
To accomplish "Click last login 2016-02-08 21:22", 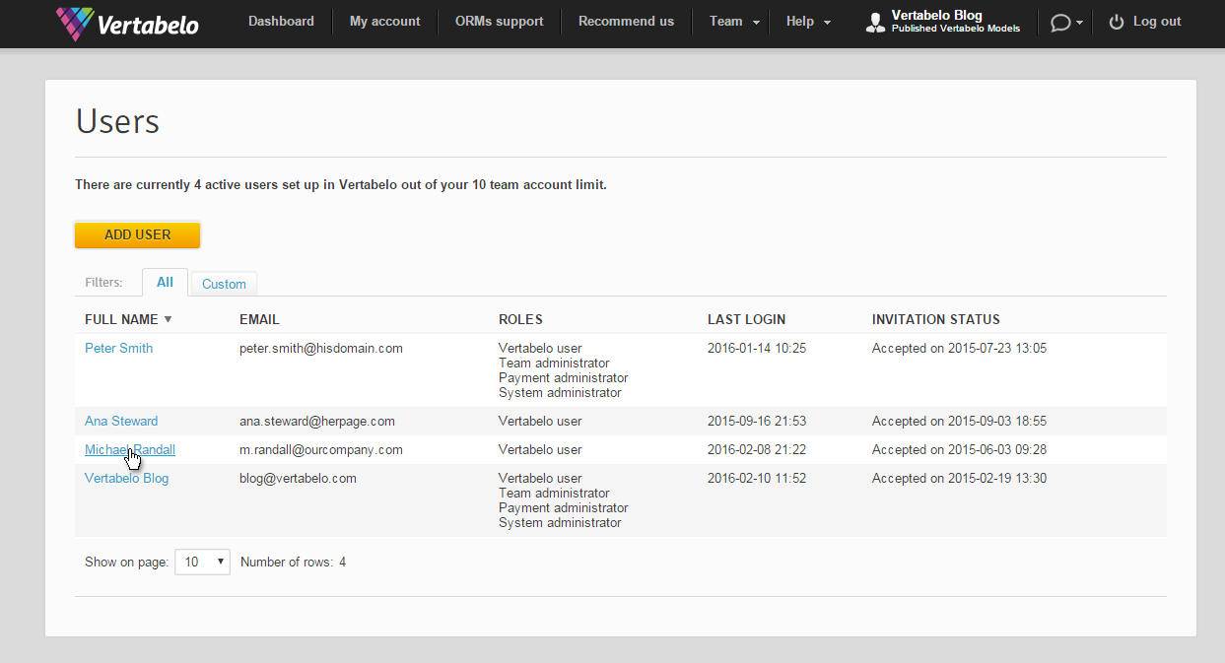I will click(x=757, y=449).
